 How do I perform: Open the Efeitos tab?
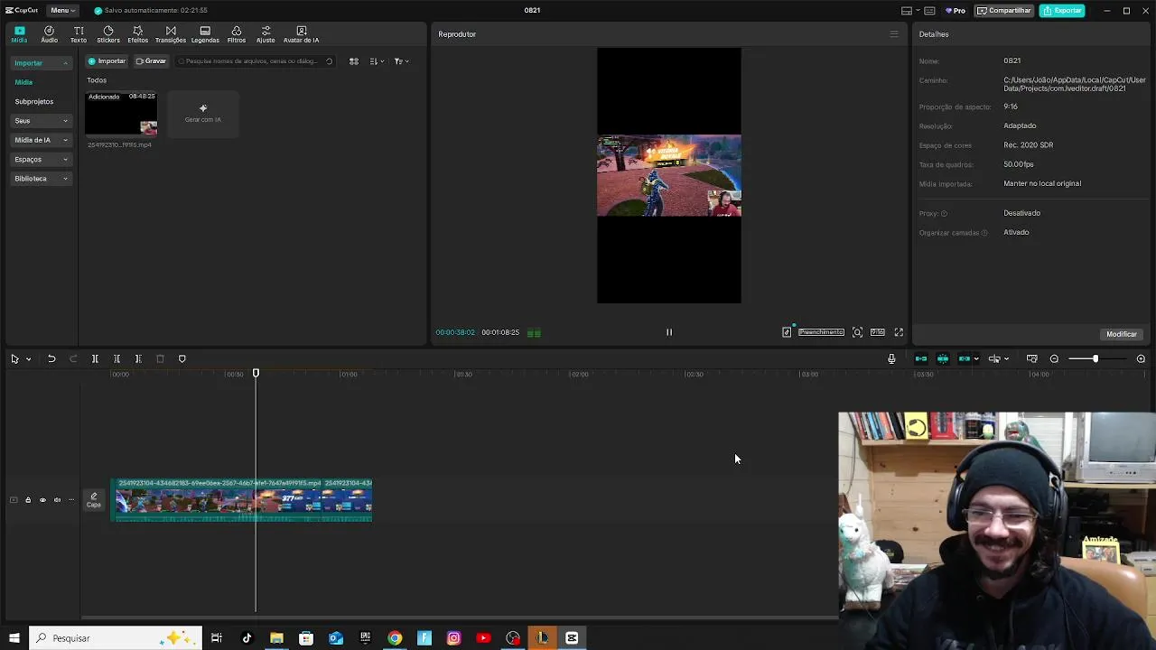coord(137,34)
